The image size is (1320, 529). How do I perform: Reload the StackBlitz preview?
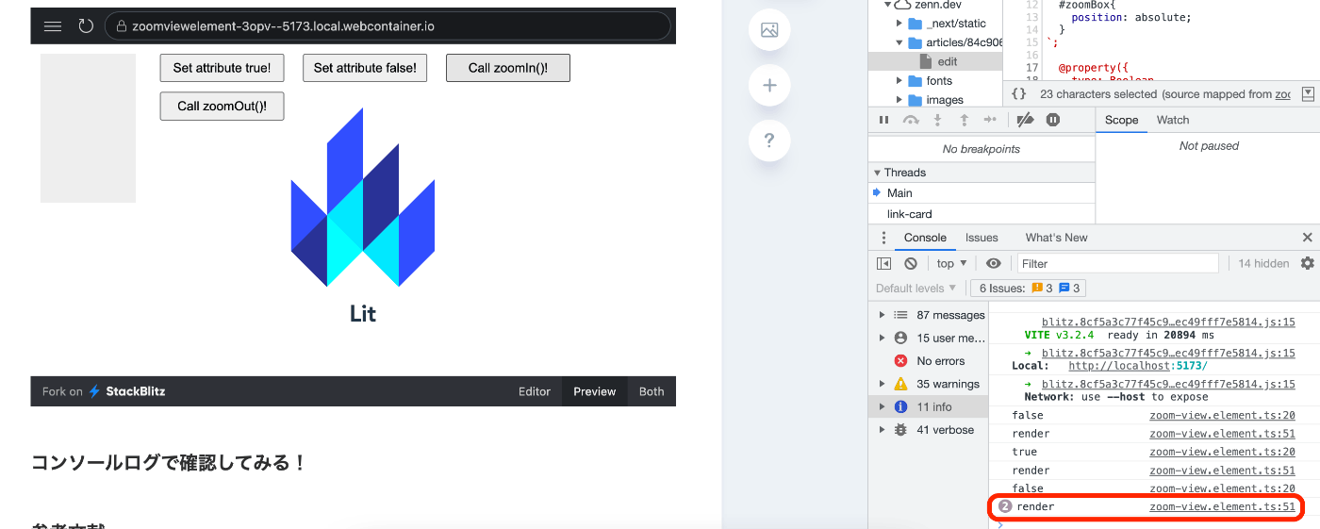click(86, 26)
